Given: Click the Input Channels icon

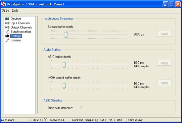Looking at the screenshot, I should (x=7, y=23).
